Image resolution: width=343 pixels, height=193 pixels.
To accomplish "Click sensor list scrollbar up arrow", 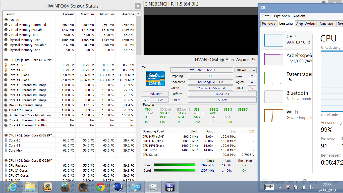I will tap(138, 14).
